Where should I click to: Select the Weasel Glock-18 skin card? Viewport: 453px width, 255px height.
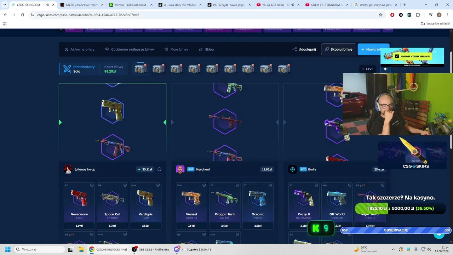pyautogui.click(x=191, y=206)
